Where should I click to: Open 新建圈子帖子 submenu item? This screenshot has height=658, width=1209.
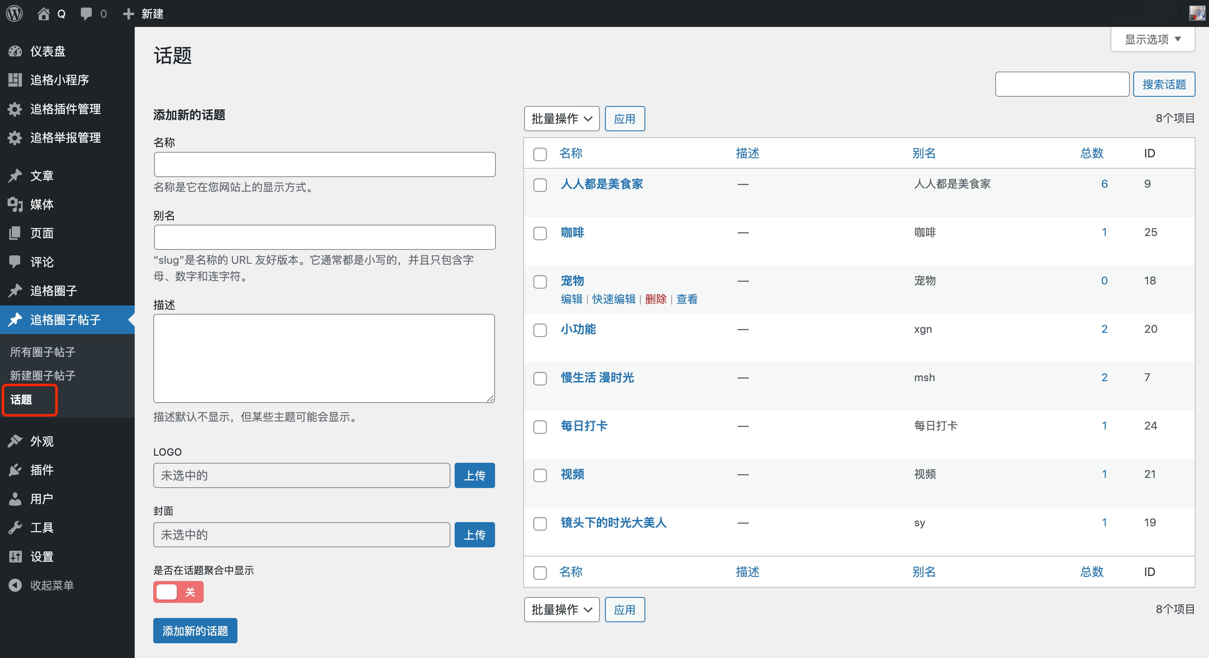pyautogui.click(x=43, y=375)
